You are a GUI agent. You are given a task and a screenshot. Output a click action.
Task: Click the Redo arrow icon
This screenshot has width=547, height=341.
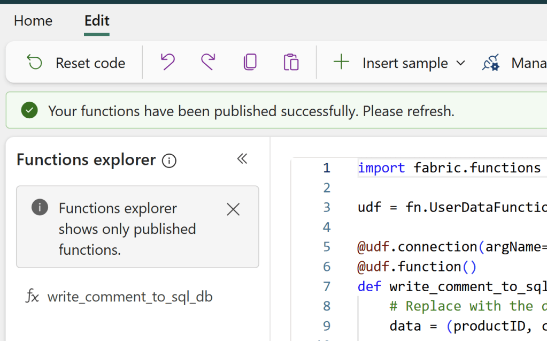pos(208,63)
